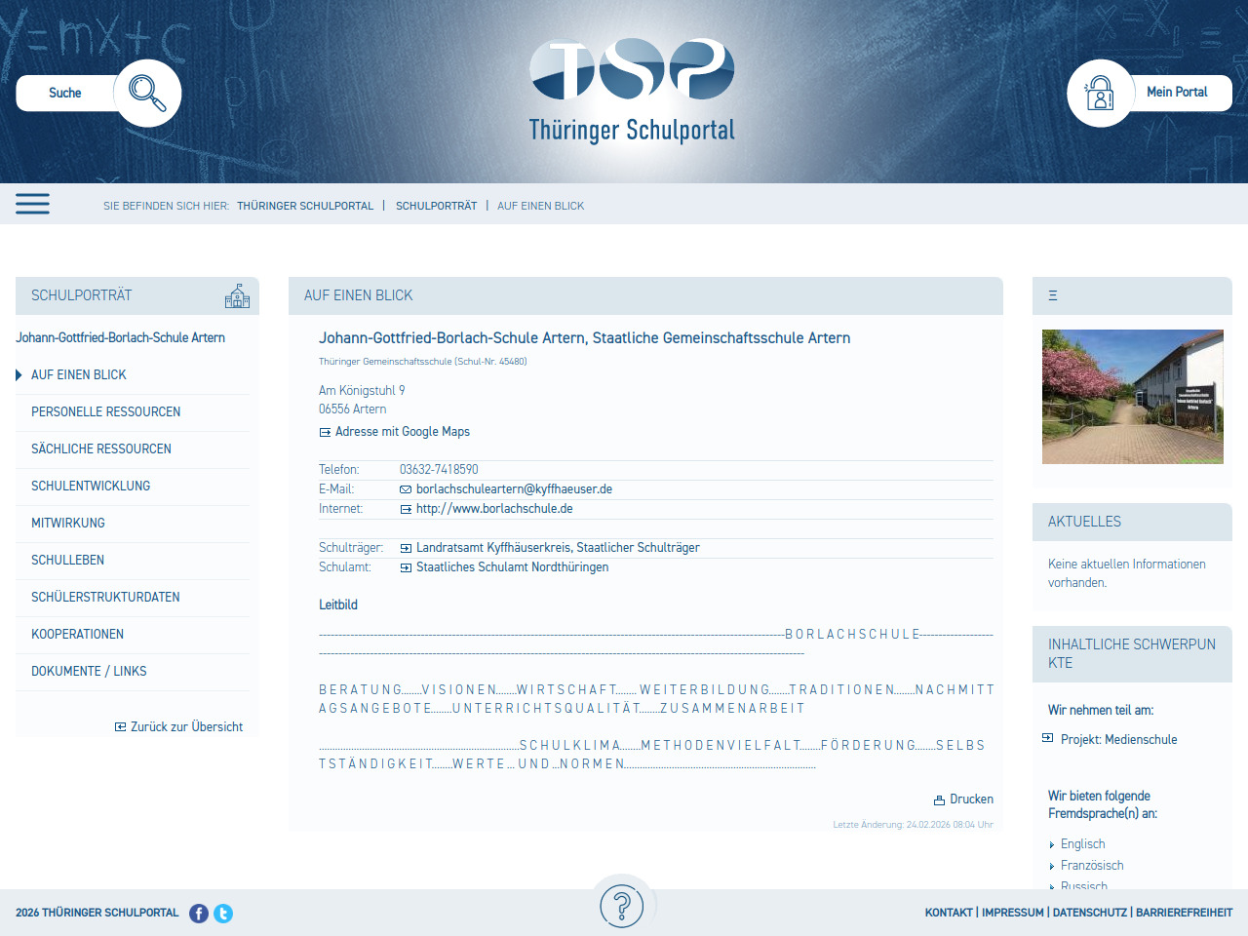The width and height of the screenshot is (1248, 936).
Task: Click the school building photo thumbnail
Action: 1132,397
